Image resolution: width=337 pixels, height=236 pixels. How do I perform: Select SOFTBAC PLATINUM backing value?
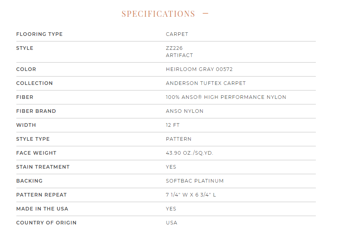[195, 181]
